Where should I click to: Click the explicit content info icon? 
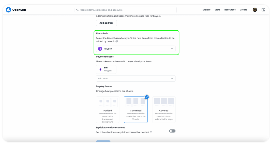tap(151, 132)
